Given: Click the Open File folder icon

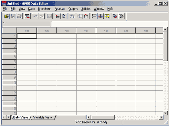Looking at the screenshot, I should coord(6,16).
